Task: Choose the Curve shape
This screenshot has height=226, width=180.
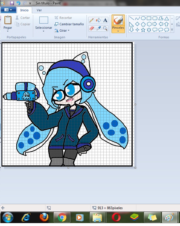Action: 137,18
